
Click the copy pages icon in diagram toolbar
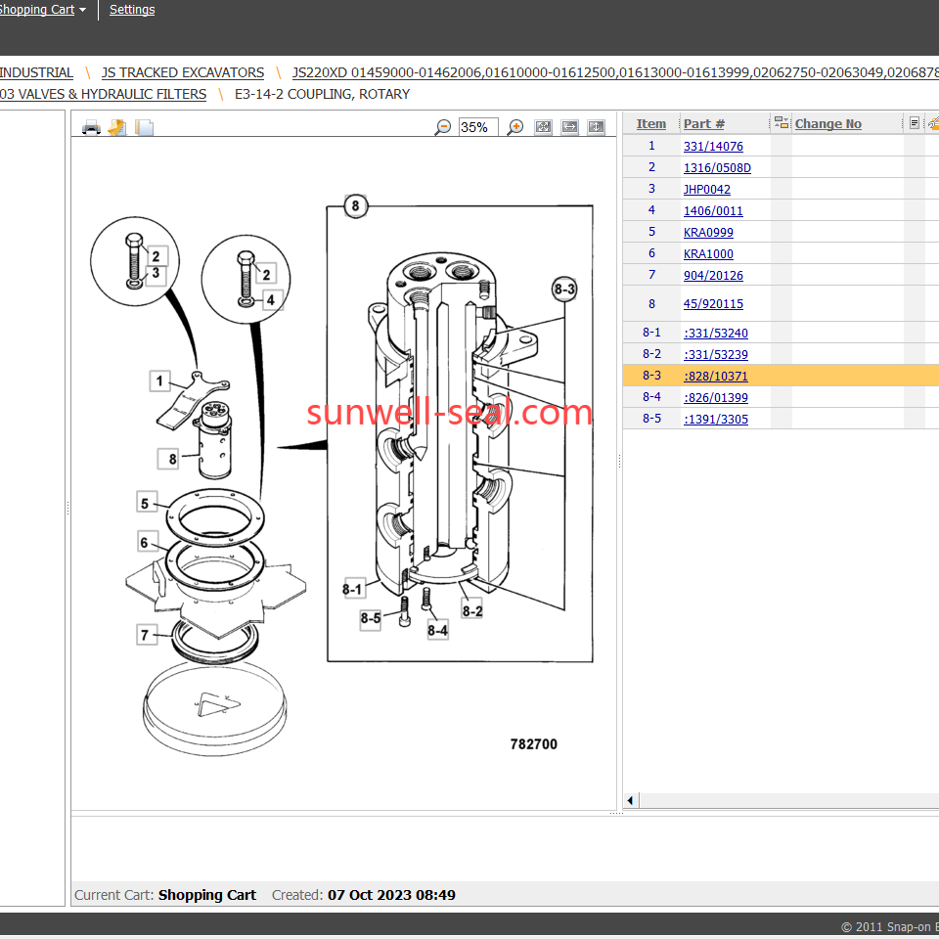click(144, 127)
